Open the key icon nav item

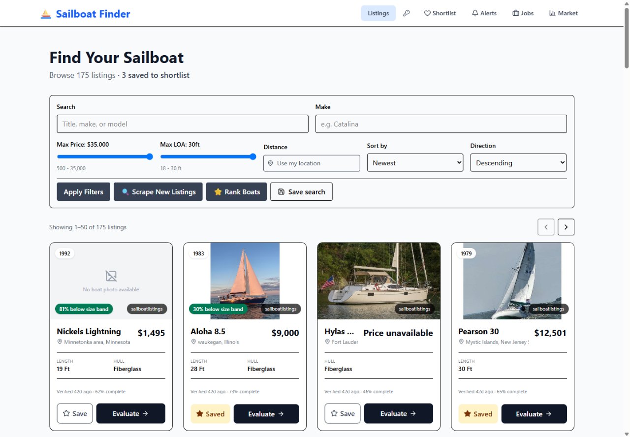coord(406,13)
